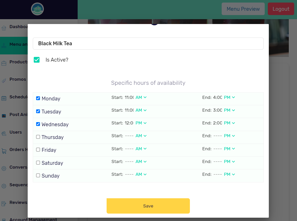297x221 pixels.
Task: Open Monday start AM/PM dropdown
Action: pos(141,97)
